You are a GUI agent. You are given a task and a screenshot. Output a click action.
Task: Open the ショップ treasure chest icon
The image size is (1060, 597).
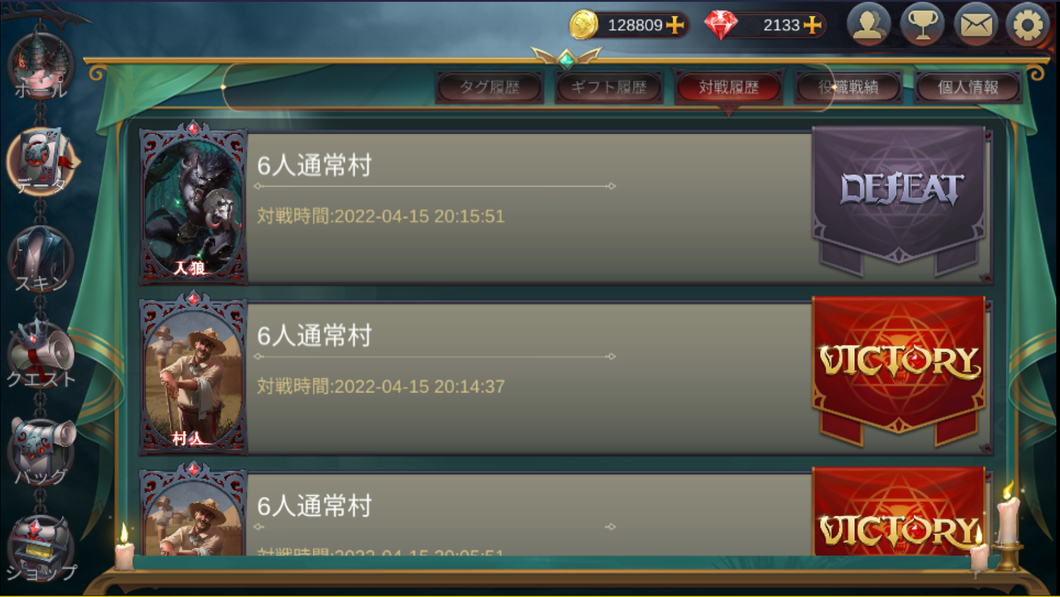point(41,549)
